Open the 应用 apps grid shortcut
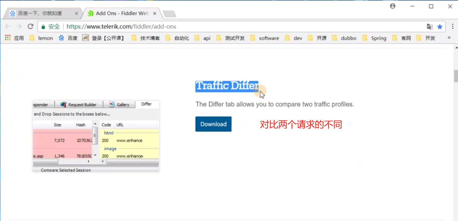 [x=14, y=38]
